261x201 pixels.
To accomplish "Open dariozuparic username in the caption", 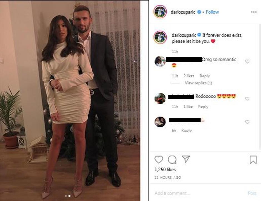I will point(184,35).
